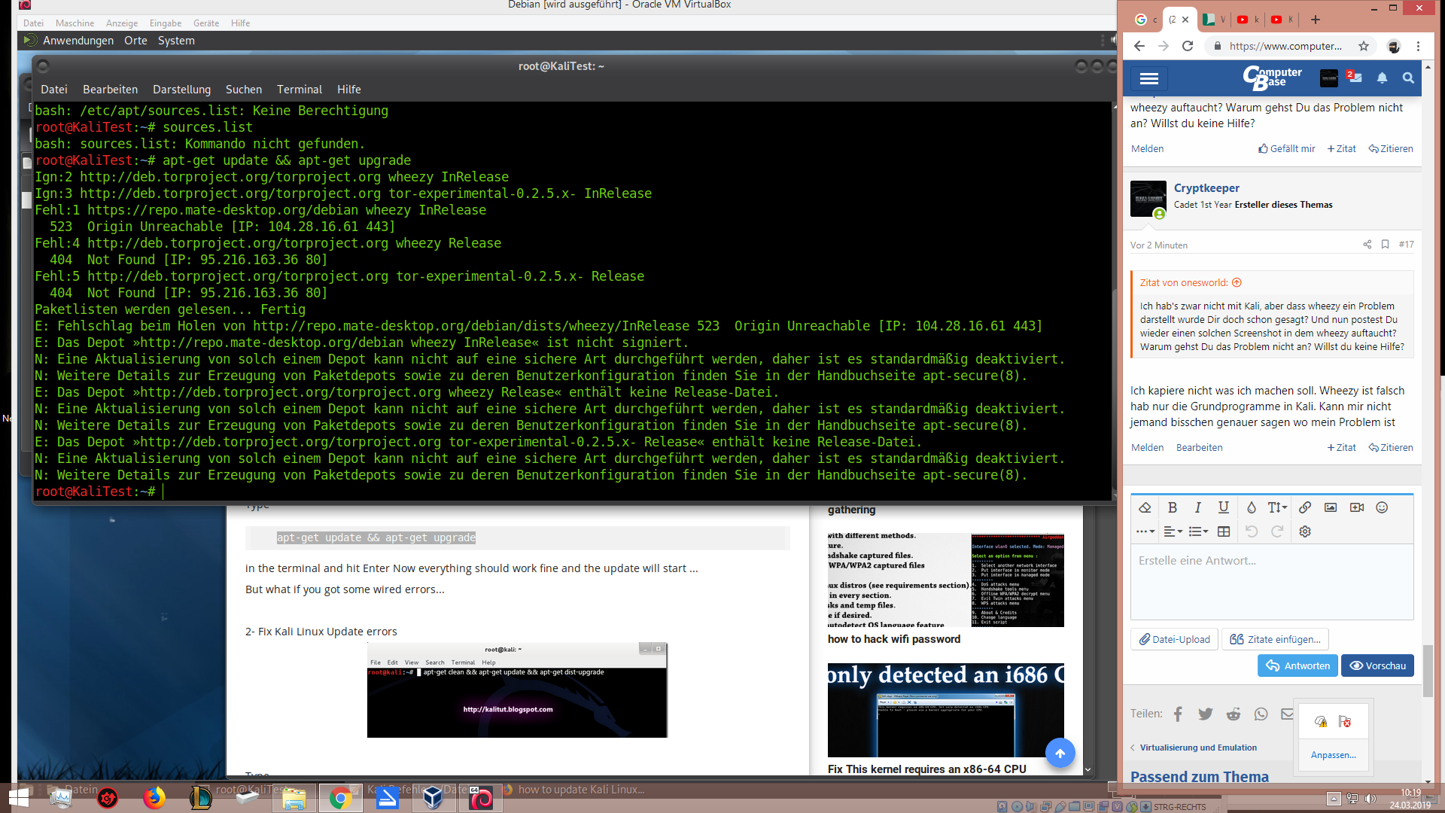This screenshot has height=813, width=1445.
Task: Expand the text alignment dropdown
Action: (x=1173, y=531)
